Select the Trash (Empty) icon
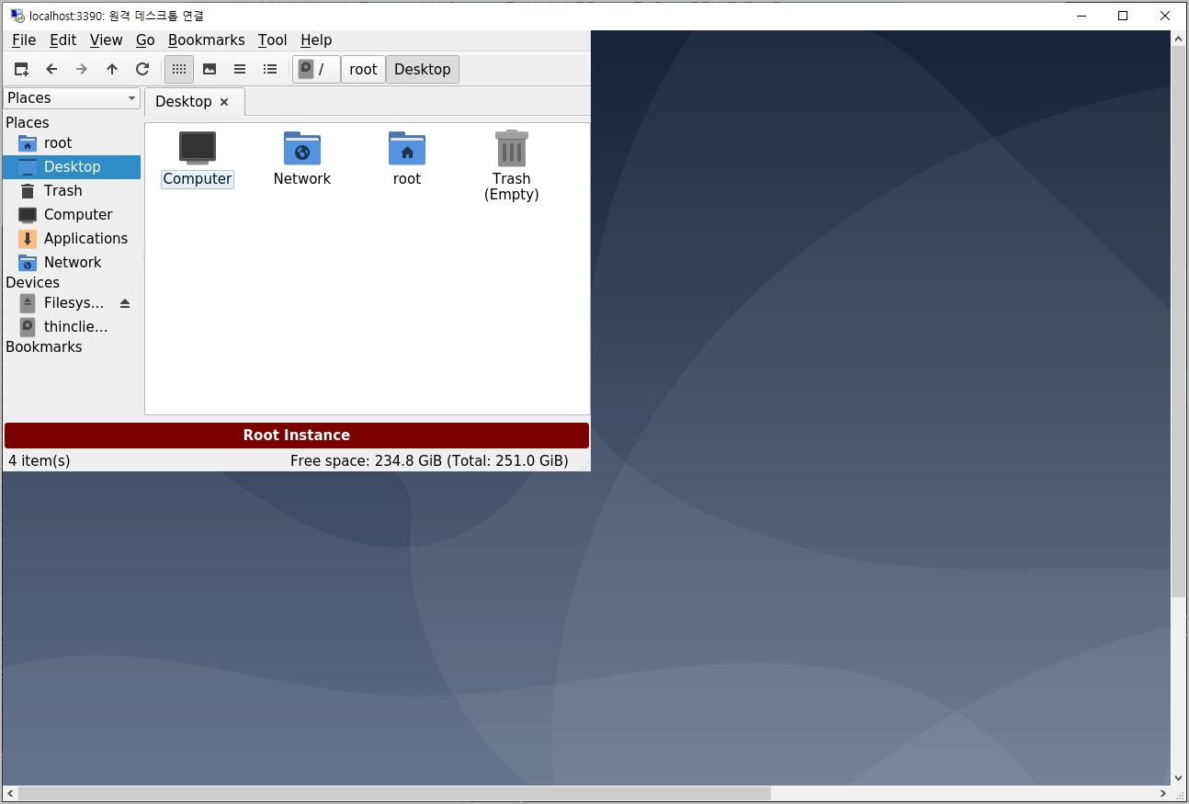Image resolution: width=1189 pixels, height=804 pixels. 511,166
